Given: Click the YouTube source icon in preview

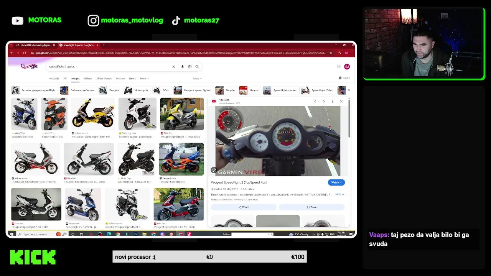Looking at the screenshot, I should [214, 101].
